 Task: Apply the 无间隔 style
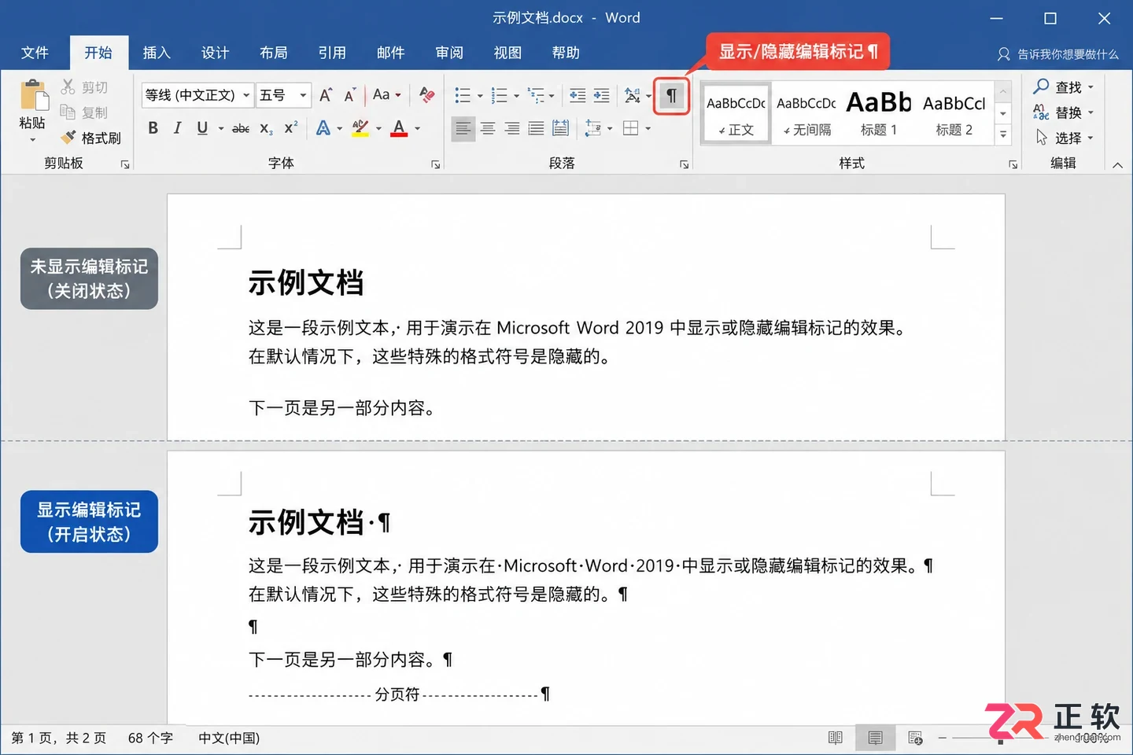point(806,112)
